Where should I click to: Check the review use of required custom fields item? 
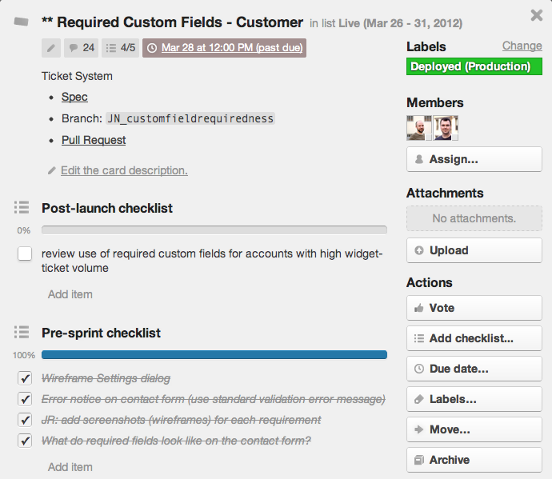tap(25, 254)
